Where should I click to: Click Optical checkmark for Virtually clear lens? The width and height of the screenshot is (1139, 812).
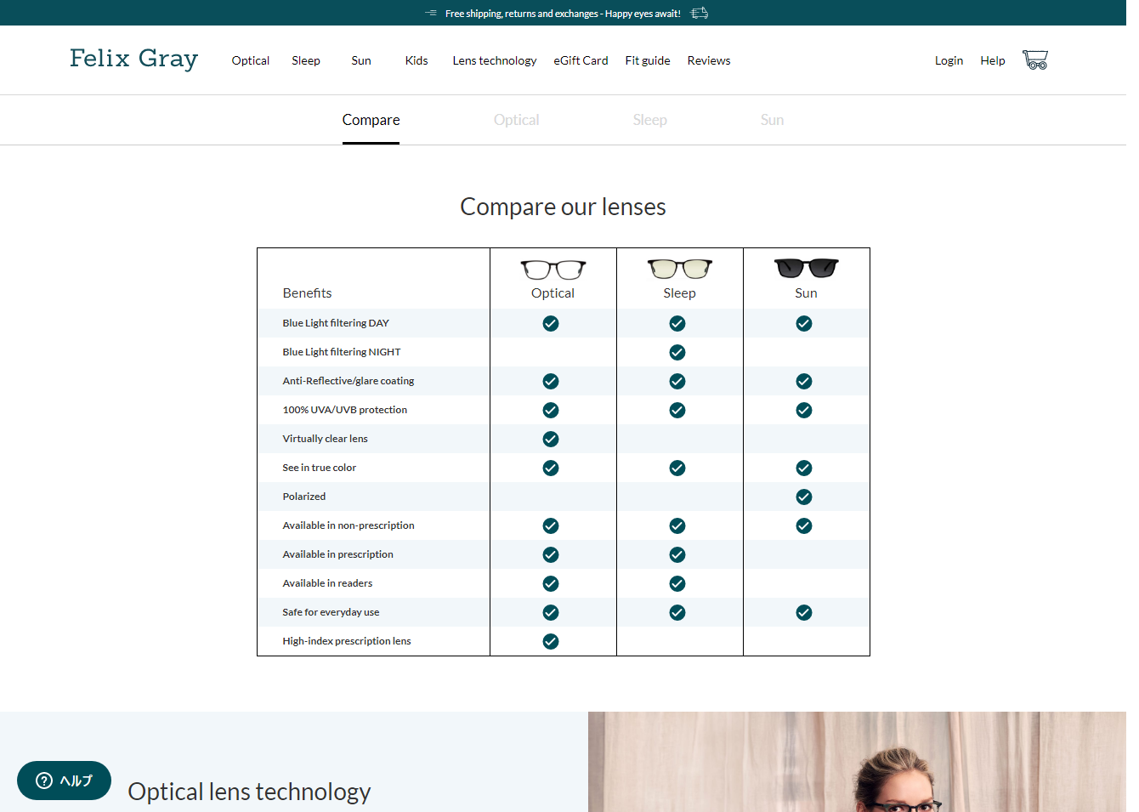[x=551, y=439]
